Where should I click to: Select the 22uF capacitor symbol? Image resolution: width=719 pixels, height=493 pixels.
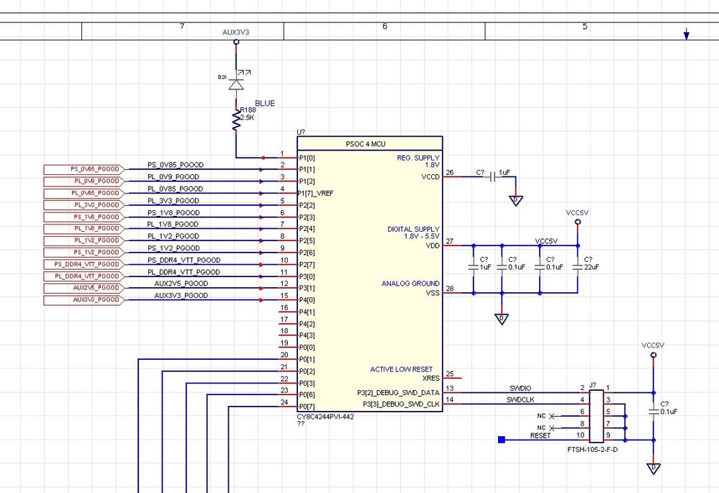[x=578, y=267]
